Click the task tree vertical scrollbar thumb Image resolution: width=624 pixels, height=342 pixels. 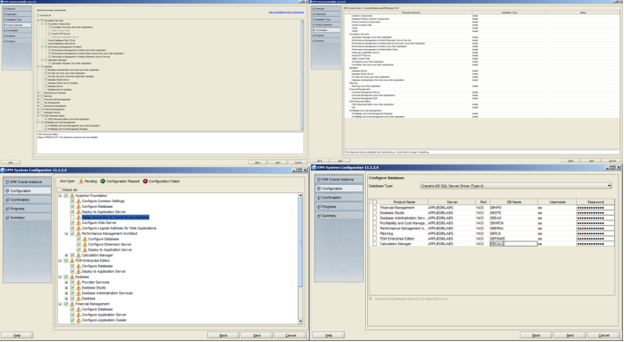(x=300, y=242)
